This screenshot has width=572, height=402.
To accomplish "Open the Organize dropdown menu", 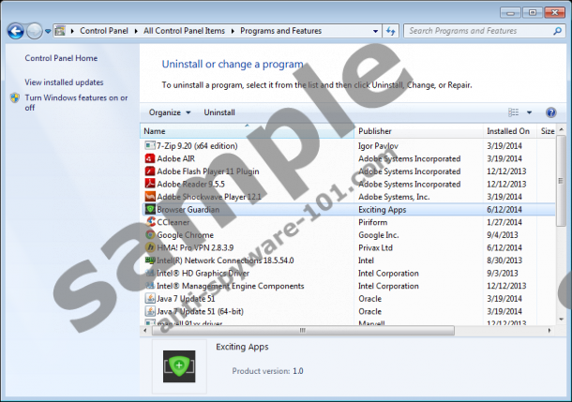I will pos(169,112).
